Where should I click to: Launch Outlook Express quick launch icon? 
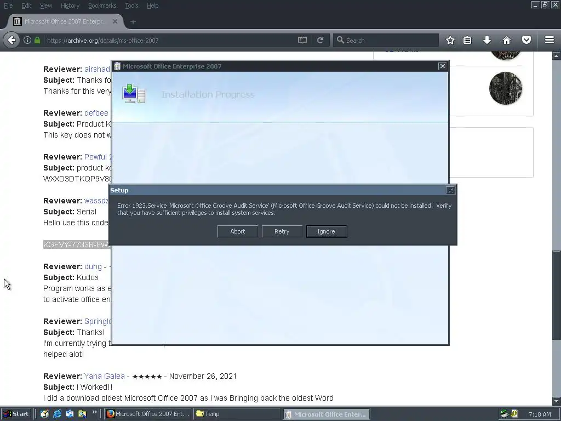pos(70,414)
